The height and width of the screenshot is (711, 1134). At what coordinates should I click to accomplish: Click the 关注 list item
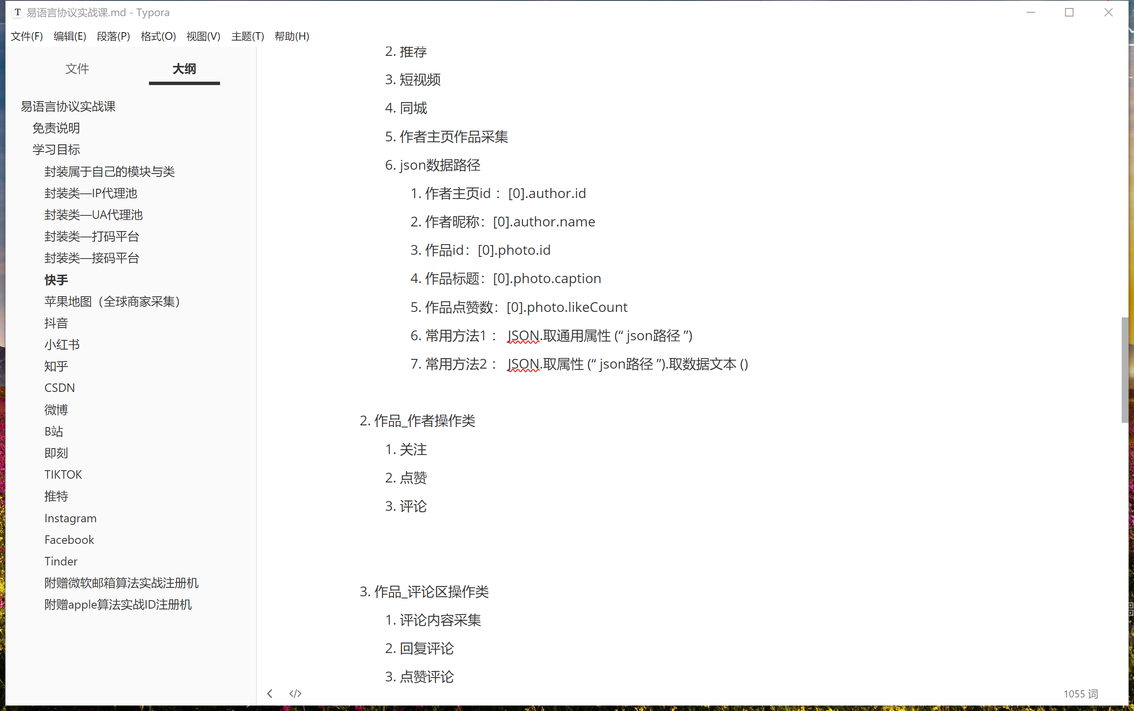[413, 449]
